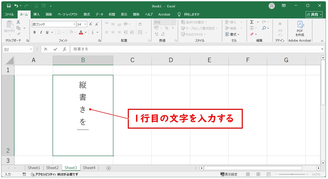Viewport: 328px width, 179px height.
Task: Open display settings (表示設定) in status bar
Action: [229, 174]
